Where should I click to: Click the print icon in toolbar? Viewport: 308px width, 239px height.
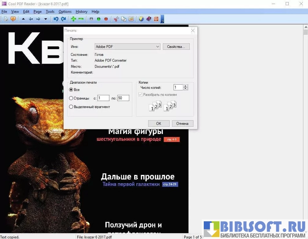pyautogui.click(x=6, y=19)
